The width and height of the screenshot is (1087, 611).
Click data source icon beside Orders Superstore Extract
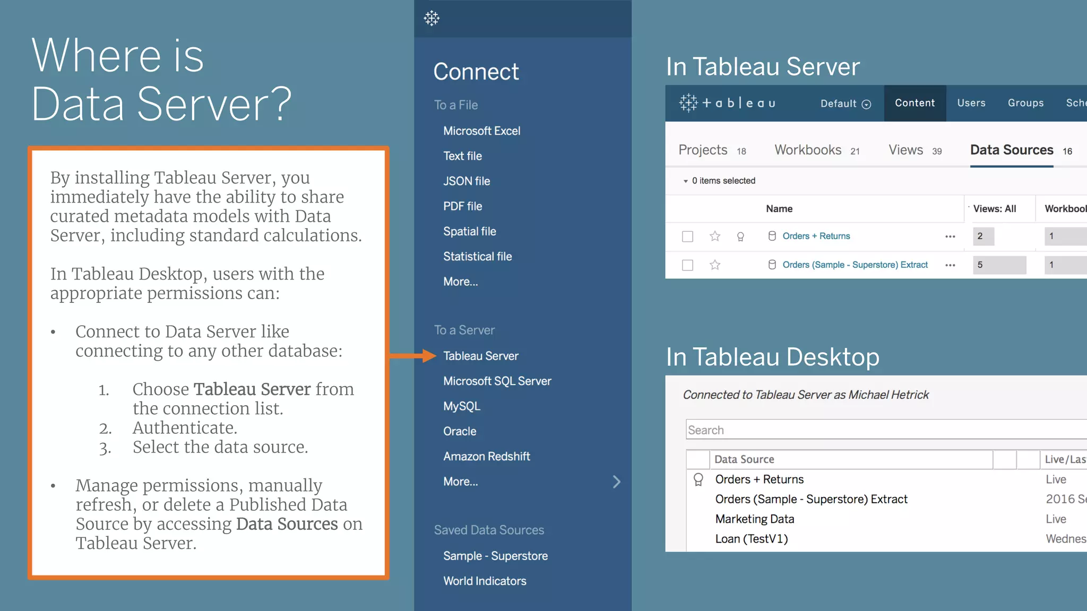[x=772, y=265]
